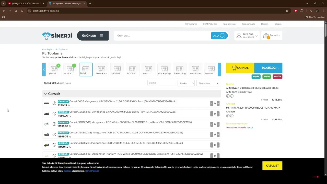Open the Kasa component category
The height and width of the screenshot is (184, 327).
(x=148, y=70)
